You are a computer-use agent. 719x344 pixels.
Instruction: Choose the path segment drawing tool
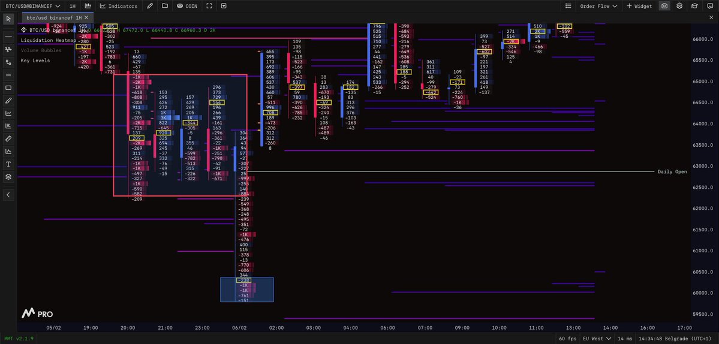(x=8, y=62)
